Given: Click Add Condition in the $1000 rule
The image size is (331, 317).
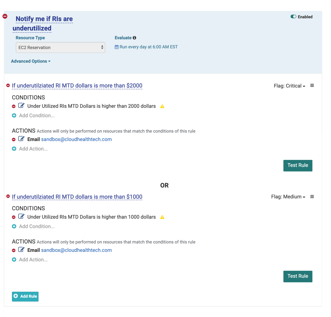Looking at the screenshot, I should [x=37, y=226].
